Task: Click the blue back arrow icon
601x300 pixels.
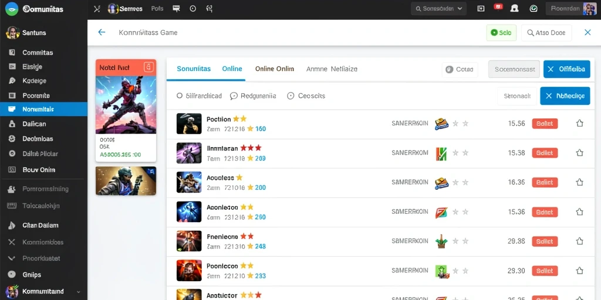Action: click(102, 33)
